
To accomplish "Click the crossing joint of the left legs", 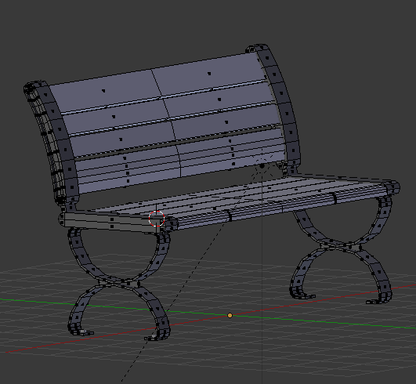I will coord(119,284).
